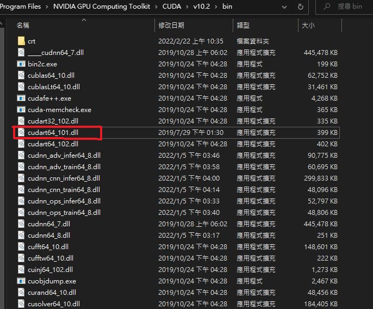Expand the chevron after Program Files

click(47, 7)
